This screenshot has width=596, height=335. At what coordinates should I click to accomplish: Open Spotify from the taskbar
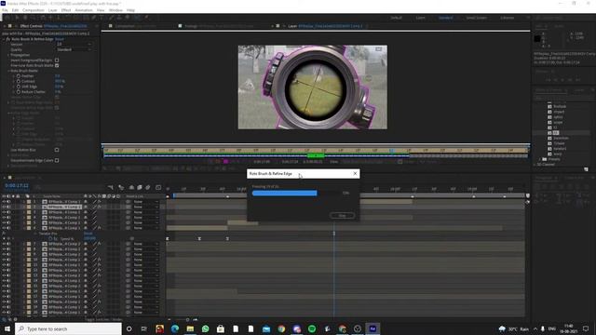tap(312, 328)
